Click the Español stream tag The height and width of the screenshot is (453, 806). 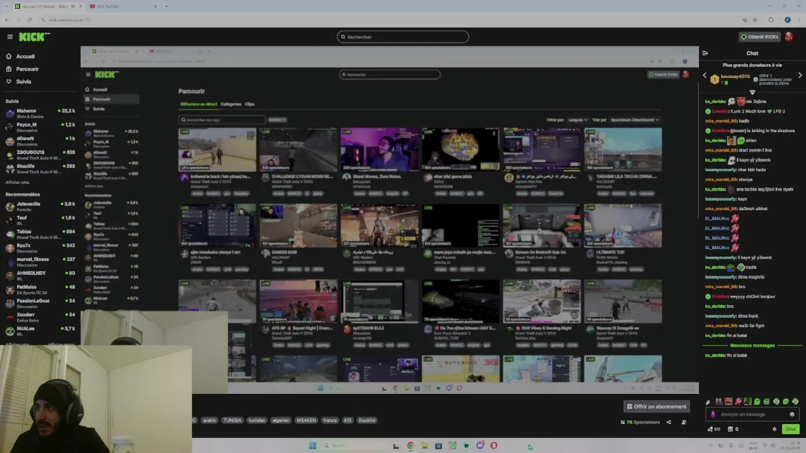coord(367,420)
